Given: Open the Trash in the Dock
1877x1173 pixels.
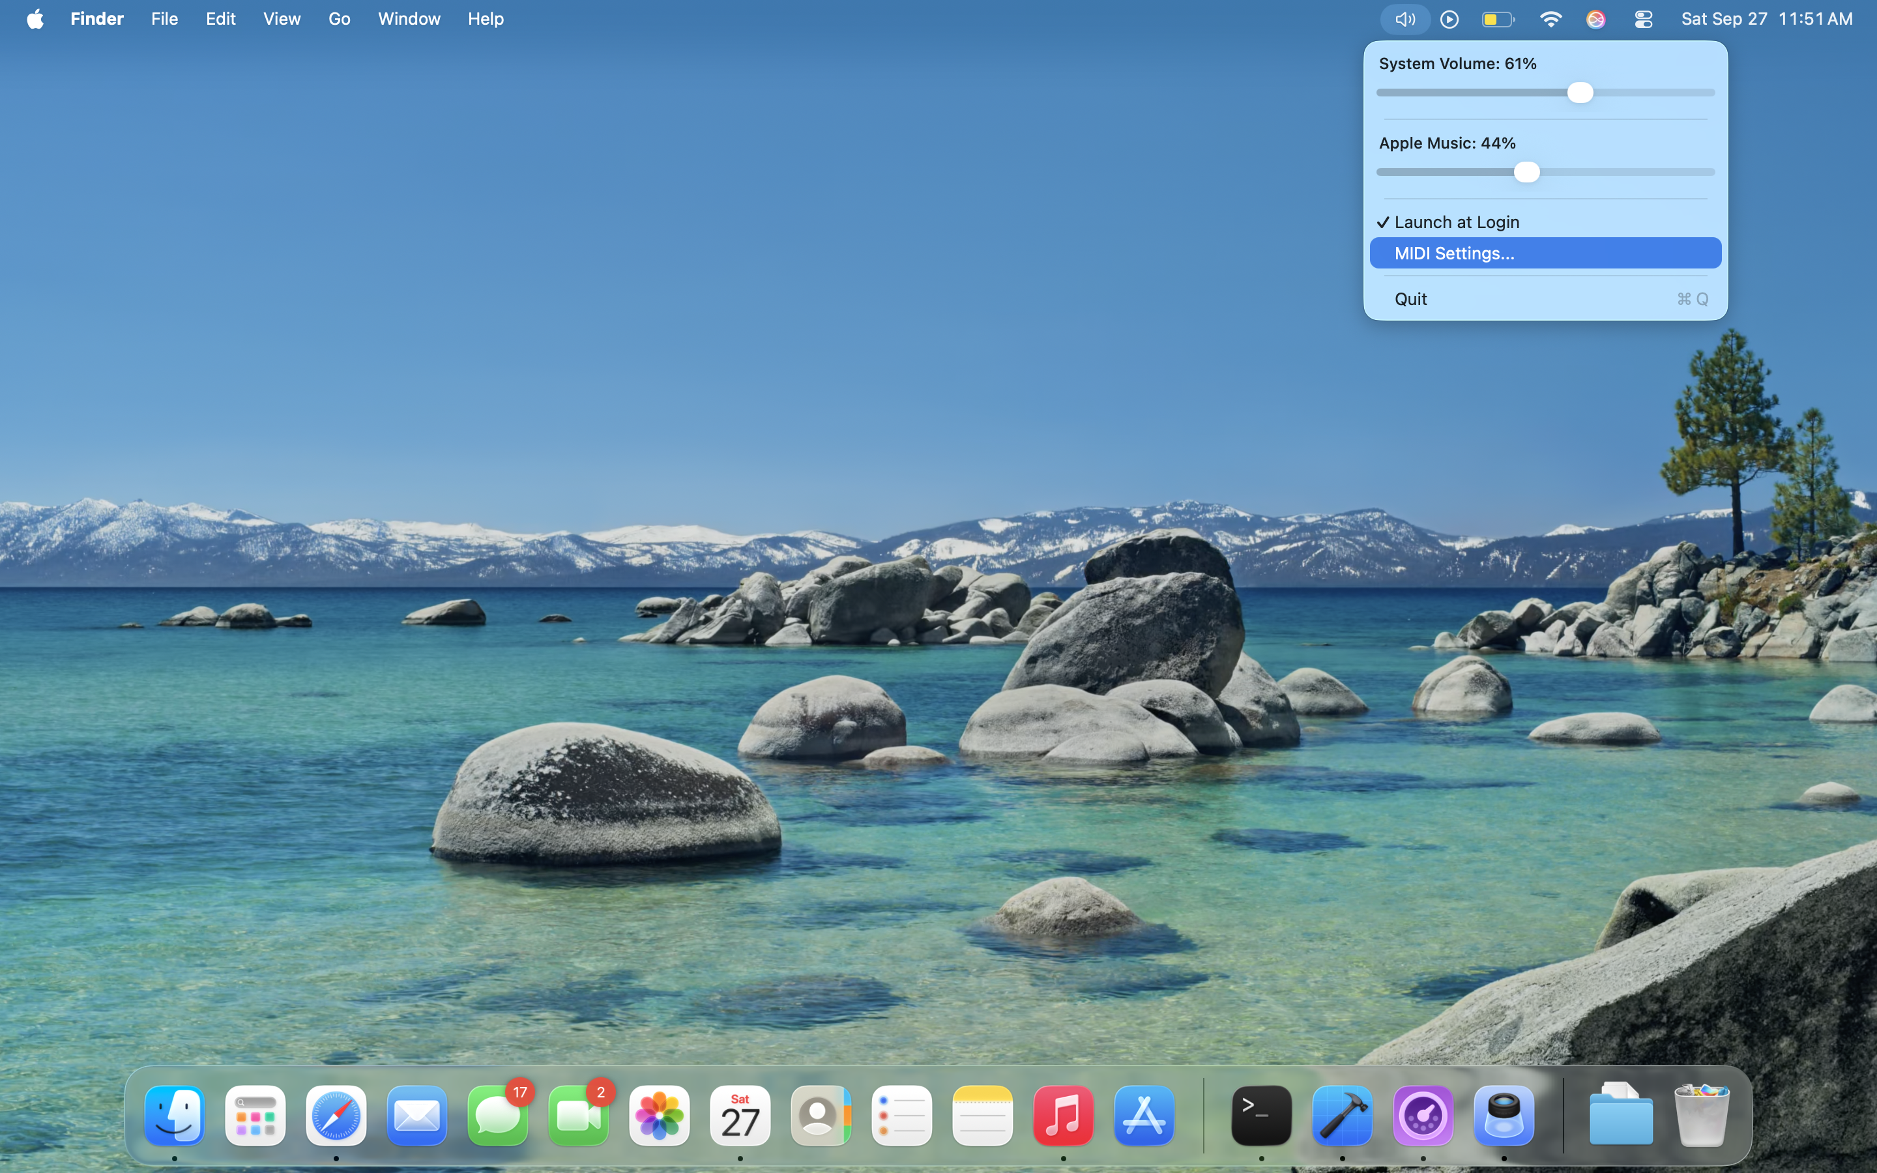Looking at the screenshot, I should tap(1701, 1116).
